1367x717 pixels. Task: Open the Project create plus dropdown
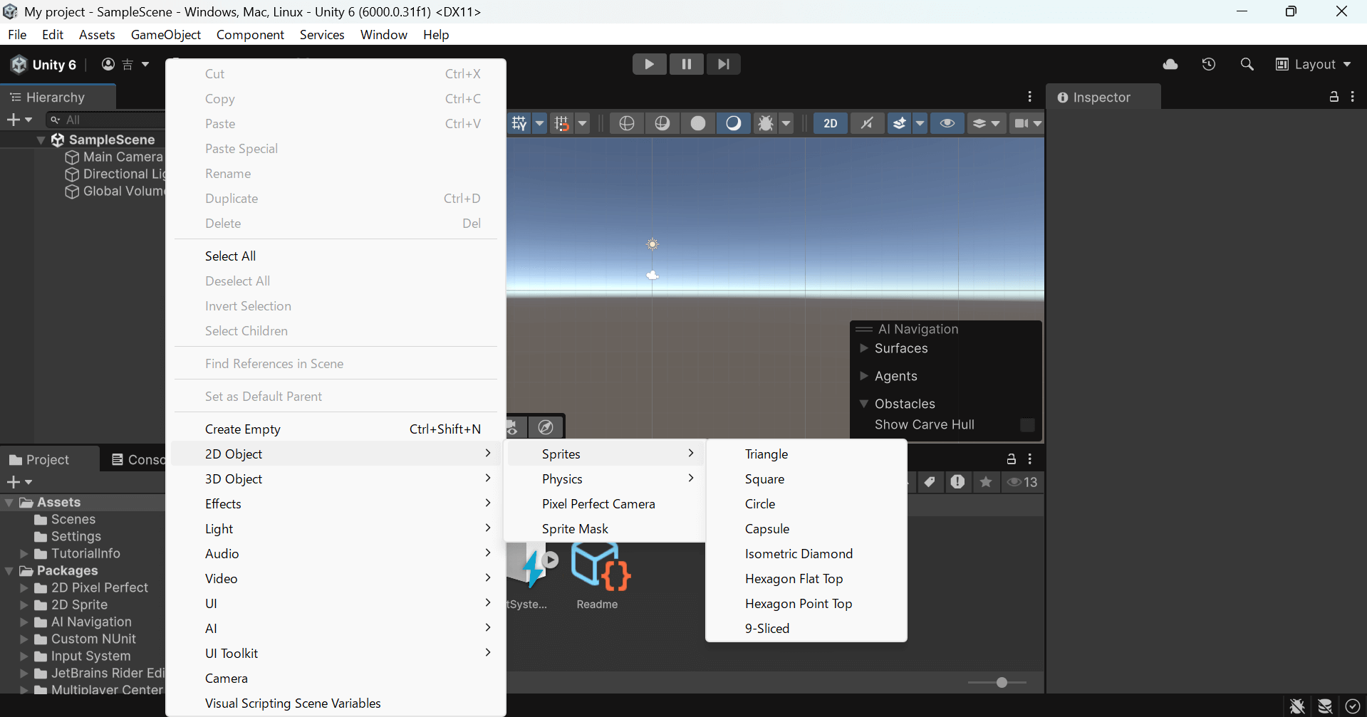point(19,482)
